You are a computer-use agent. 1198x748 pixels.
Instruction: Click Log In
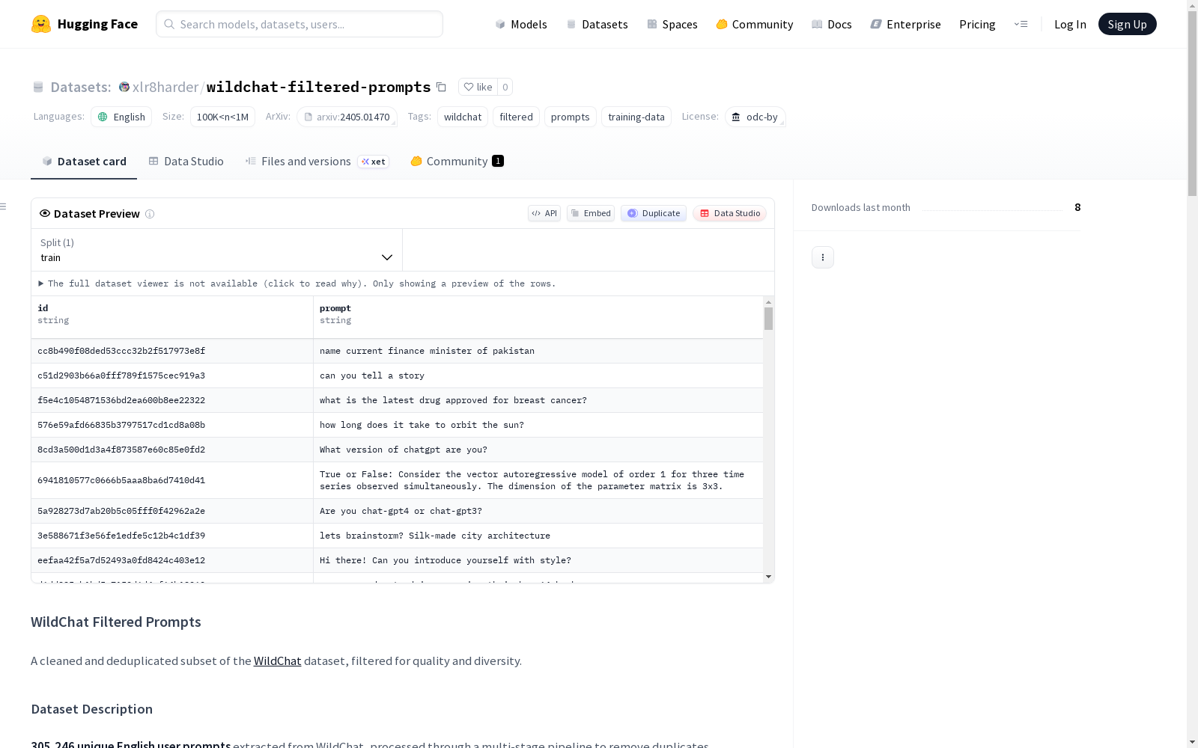tap(1070, 24)
